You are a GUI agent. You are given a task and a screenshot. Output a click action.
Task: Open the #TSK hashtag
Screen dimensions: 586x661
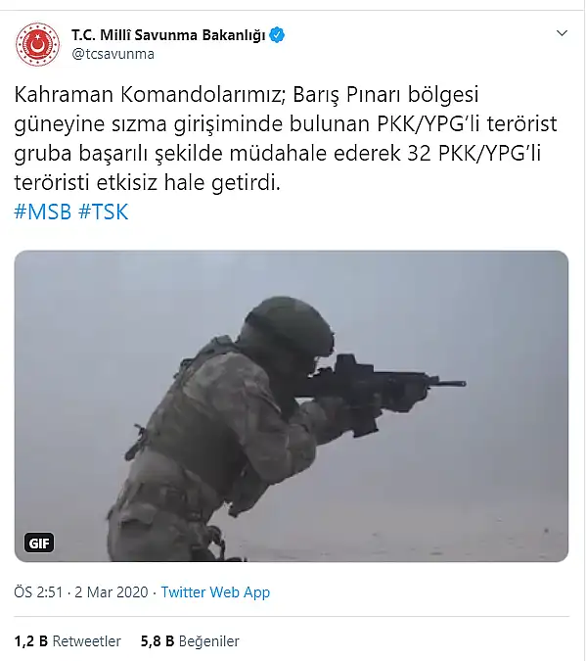coord(104,212)
